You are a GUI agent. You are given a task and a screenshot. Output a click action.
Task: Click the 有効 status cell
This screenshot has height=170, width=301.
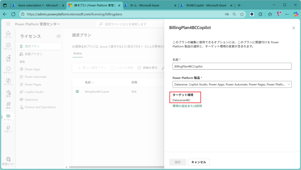[x=134, y=92]
